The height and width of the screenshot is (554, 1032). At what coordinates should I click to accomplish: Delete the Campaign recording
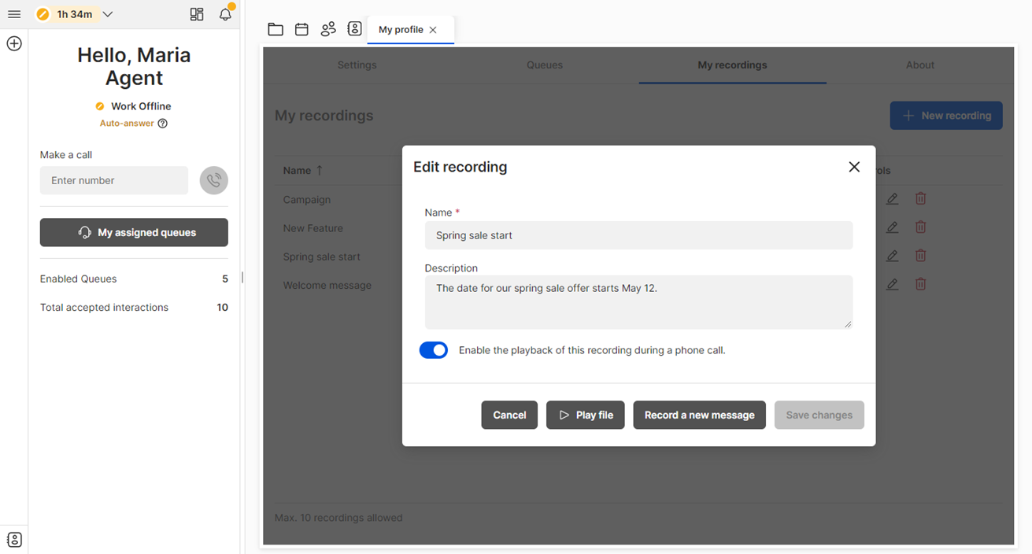(920, 199)
